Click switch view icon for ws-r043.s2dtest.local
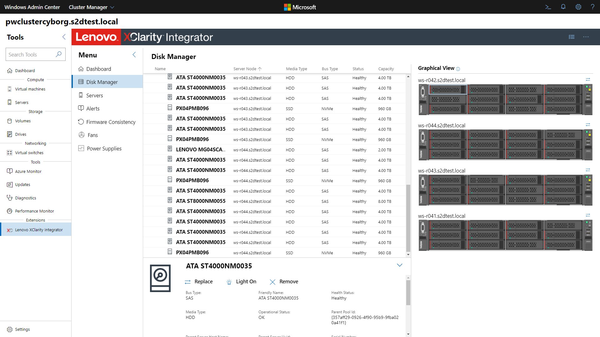 [588, 170]
